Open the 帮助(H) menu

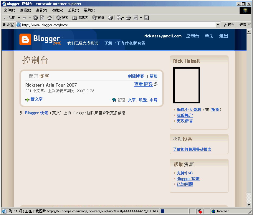tap(89, 10)
